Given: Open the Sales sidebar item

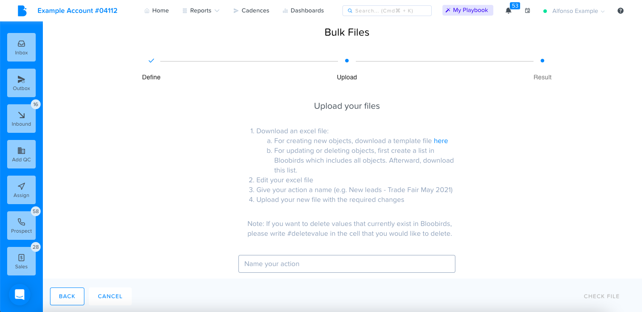Looking at the screenshot, I should coord(21,261).
